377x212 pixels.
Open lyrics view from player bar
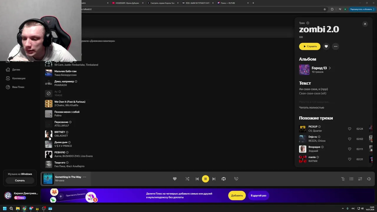[x=343, y=179]
